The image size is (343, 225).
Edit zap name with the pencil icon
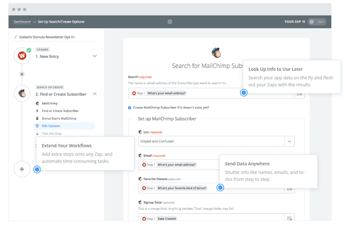tap(16, 37)
